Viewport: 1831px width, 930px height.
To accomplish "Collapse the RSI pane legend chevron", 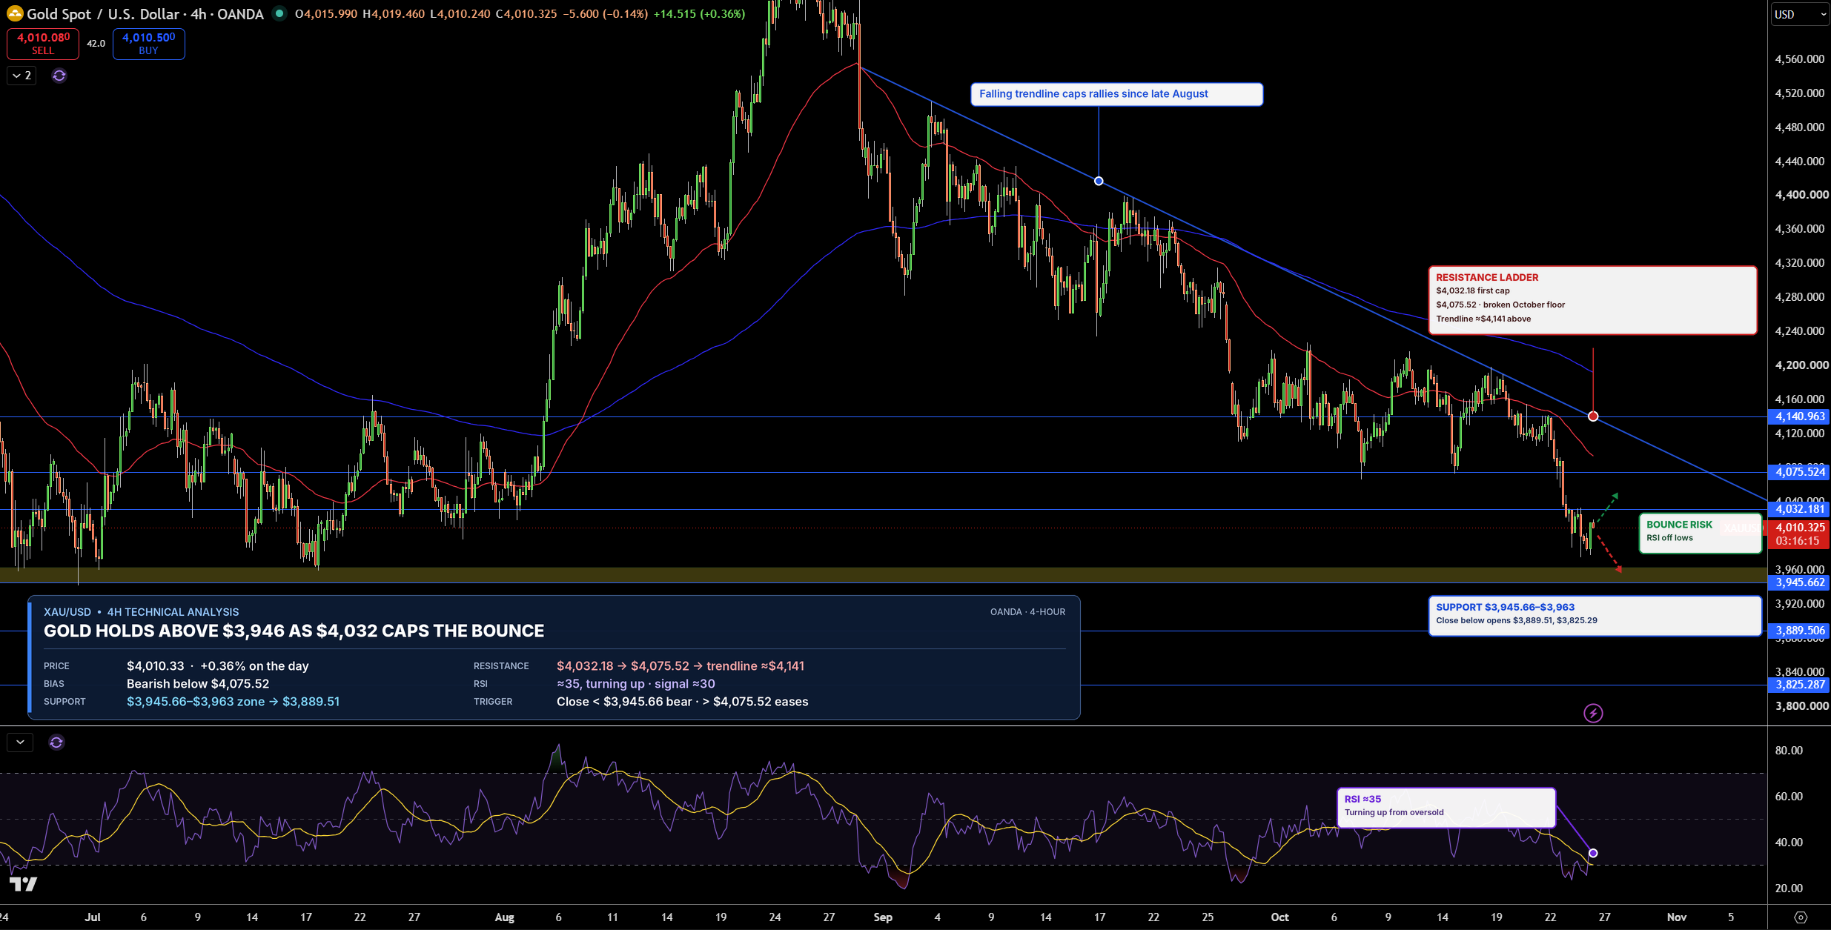I will tap(20, 742).
